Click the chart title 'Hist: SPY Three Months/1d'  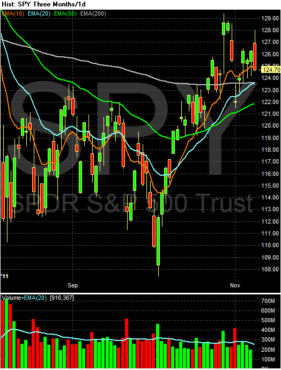pos(43,4)
